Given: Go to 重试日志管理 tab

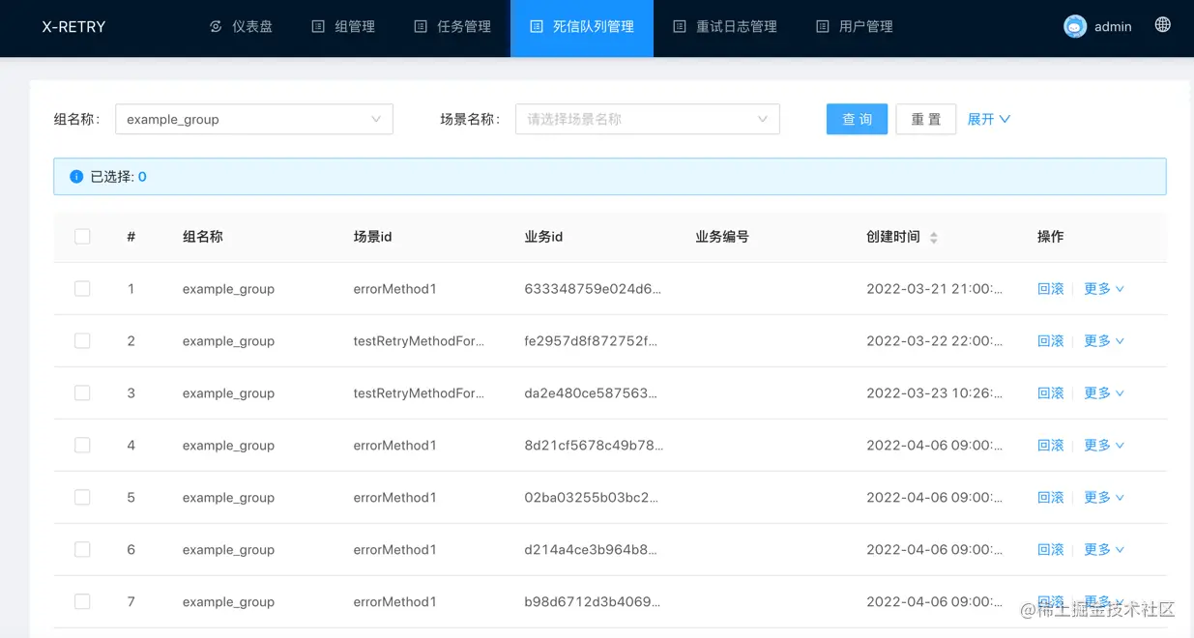Looking at the screenshot, I should tap(725, 28).
